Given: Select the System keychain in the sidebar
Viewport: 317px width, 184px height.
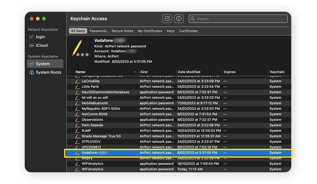Looking at the screenshot, I should pyautogui.click(x=45, y=64).
